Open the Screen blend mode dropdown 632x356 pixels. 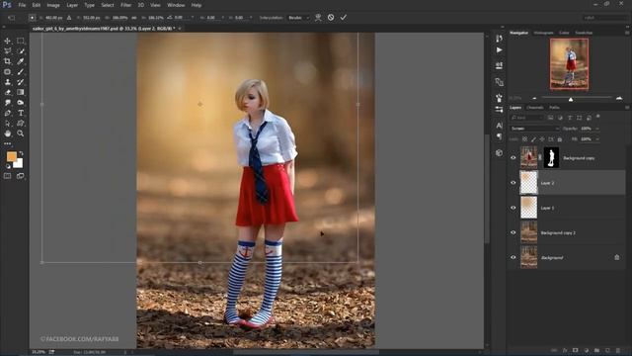(x=534, y=129)
